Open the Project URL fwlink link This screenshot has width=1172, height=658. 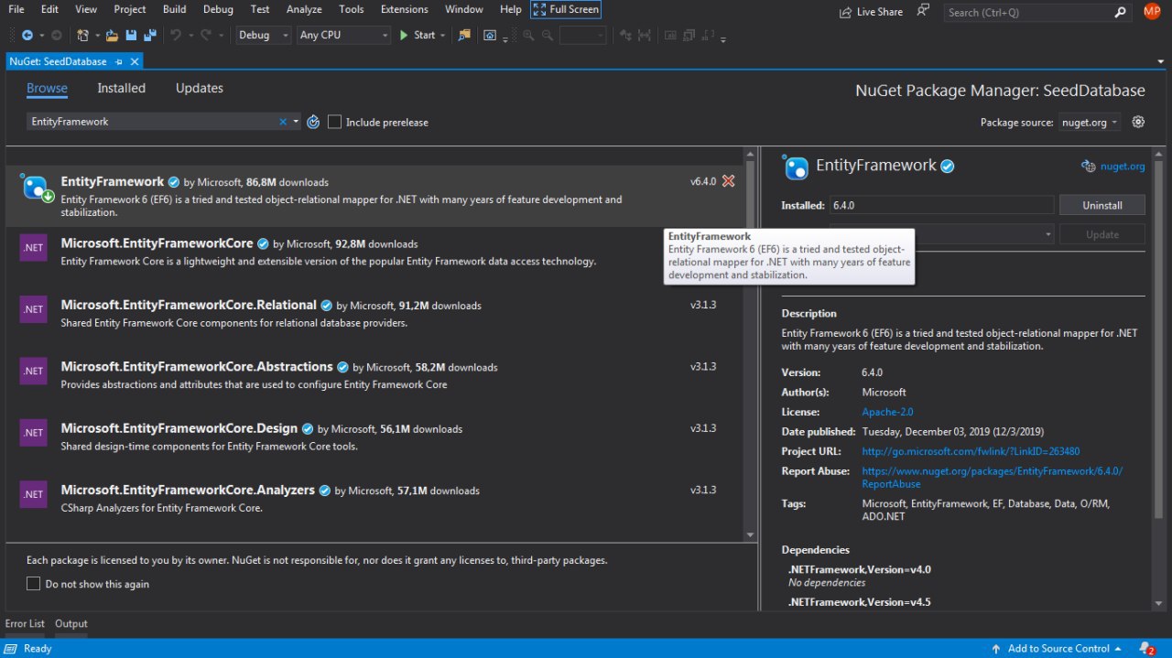pos(971,451)
